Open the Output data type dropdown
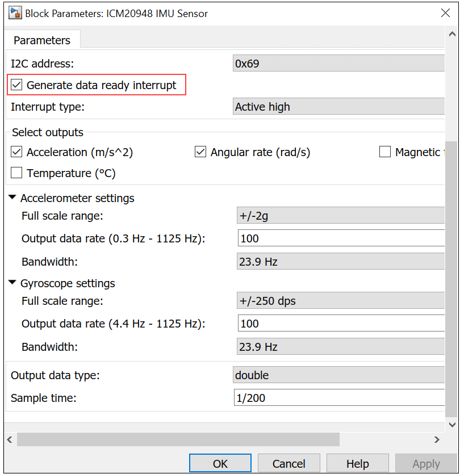The image size is (460, 474). pos(338,375)
